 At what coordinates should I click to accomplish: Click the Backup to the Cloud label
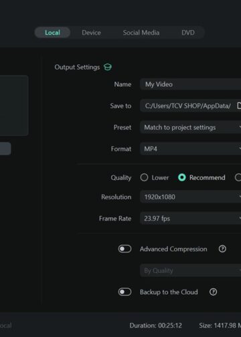pyautogui.click(x=169, y=292)
